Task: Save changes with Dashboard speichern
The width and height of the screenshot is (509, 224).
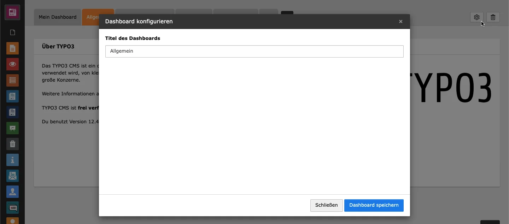Action: tap(374, 205)
